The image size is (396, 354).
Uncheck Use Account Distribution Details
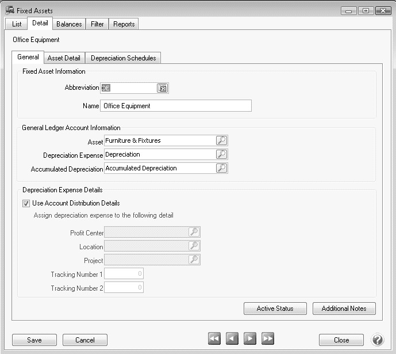click(26, 203)
